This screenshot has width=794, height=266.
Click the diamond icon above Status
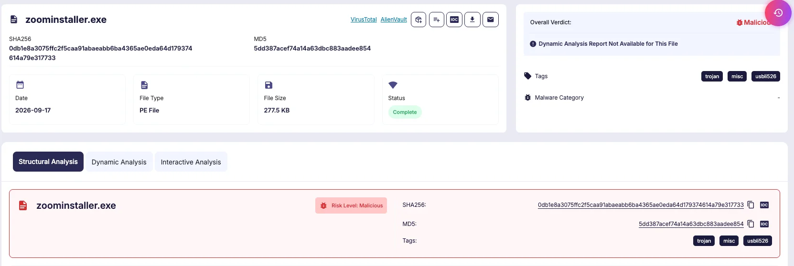pyautogui.click(x=393, y=85)
